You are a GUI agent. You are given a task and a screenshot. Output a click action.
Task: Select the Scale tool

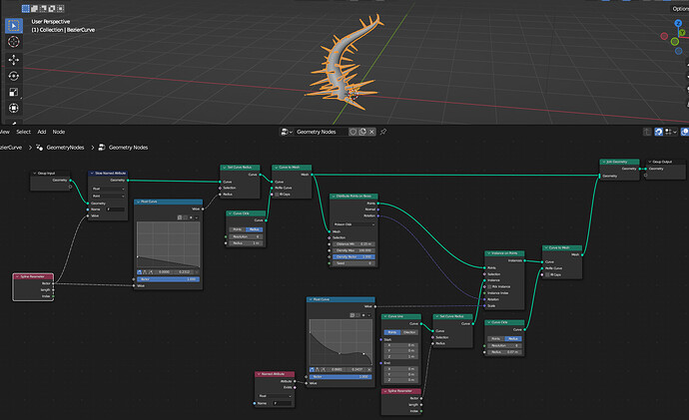(14, 92)
